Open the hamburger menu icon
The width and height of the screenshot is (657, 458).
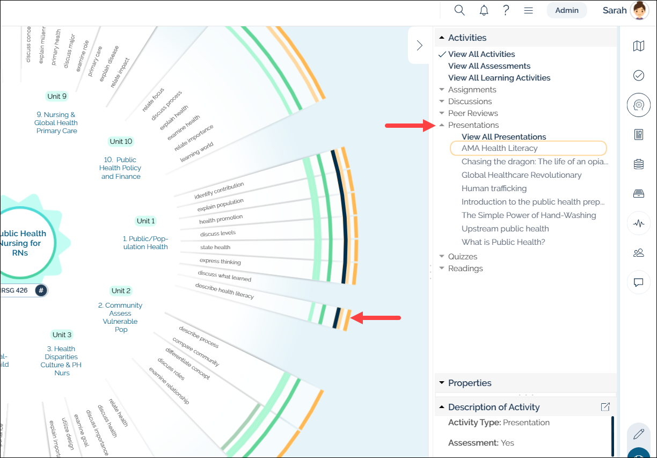click(528, 10)
